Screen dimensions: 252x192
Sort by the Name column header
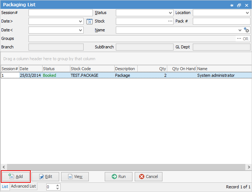pos(224,69)
